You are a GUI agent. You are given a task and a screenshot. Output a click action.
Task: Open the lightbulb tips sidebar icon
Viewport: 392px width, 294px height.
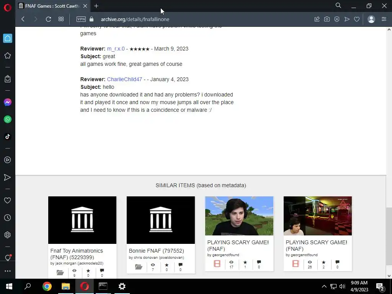(x=8, y=258)
